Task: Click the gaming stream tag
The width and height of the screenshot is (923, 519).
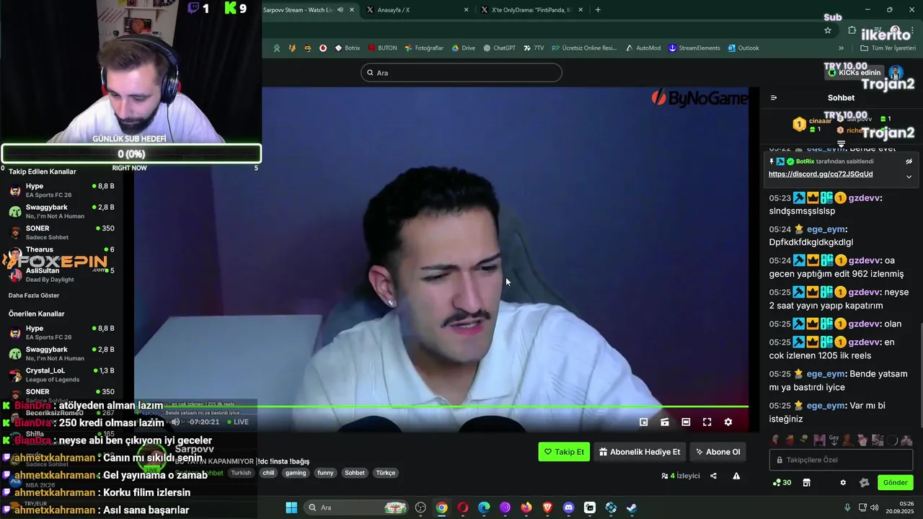Action: click(296, 473)
